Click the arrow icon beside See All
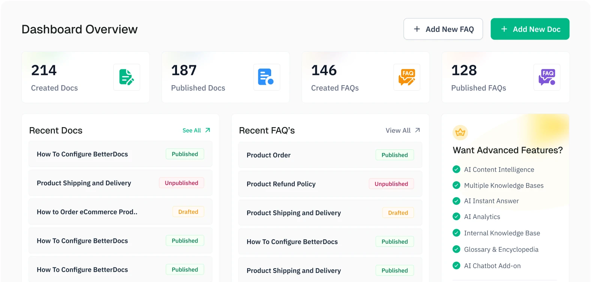The height and width of the screenshot is (282, 591). pos(207,130)
